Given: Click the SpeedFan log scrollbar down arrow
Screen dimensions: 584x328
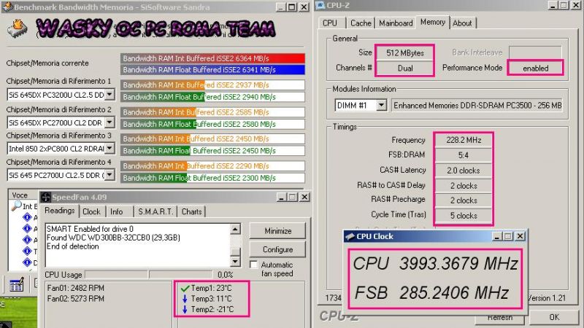Looking at the screenshot, I should (235, 262).
